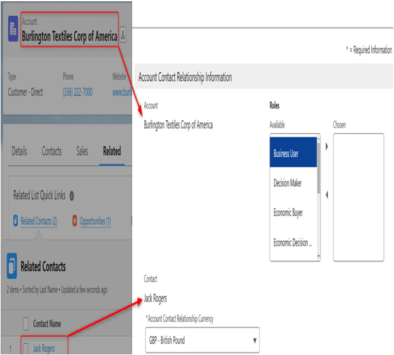Image resolution: width=394 pixels, height=355 pixels.
Task: Click the Related Contacts quick link icon
Action: 16,221
